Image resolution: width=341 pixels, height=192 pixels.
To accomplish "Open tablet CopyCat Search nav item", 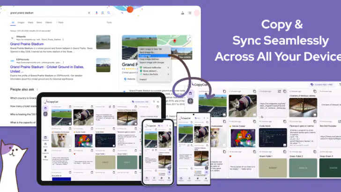I will [x=45, y=145].
